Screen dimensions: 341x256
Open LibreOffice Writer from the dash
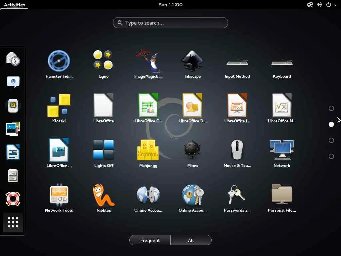(x=13, y=152)
